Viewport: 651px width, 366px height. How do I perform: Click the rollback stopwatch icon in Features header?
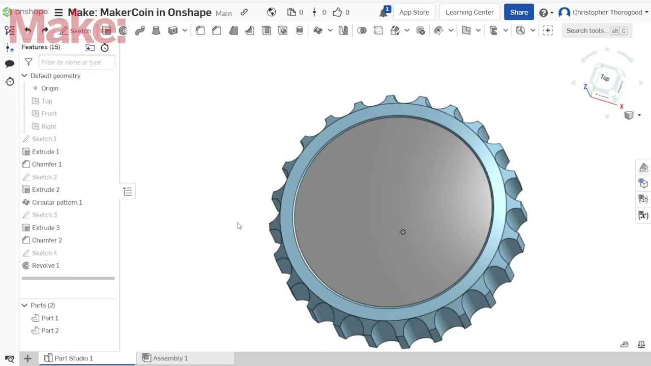105,47
